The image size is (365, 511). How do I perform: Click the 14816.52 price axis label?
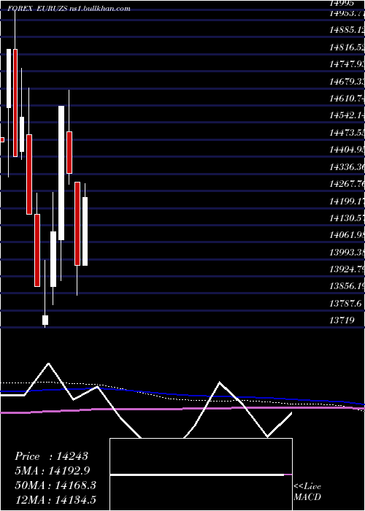click(347, 47)
